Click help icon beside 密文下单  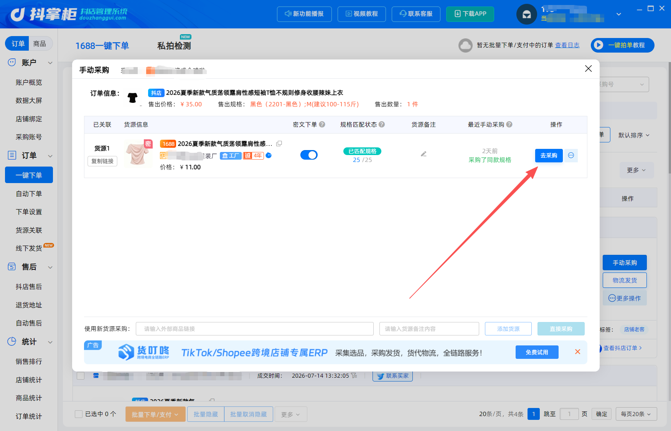tap(322, 124)
